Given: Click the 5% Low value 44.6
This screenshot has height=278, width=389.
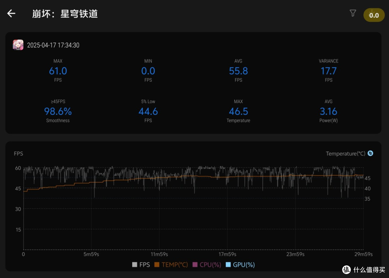Looking at the screenshot, I should [148, 111].
